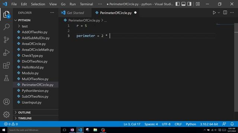Click the feedback icon in status bar
238x133 pixels.
(x=224, y=124)
